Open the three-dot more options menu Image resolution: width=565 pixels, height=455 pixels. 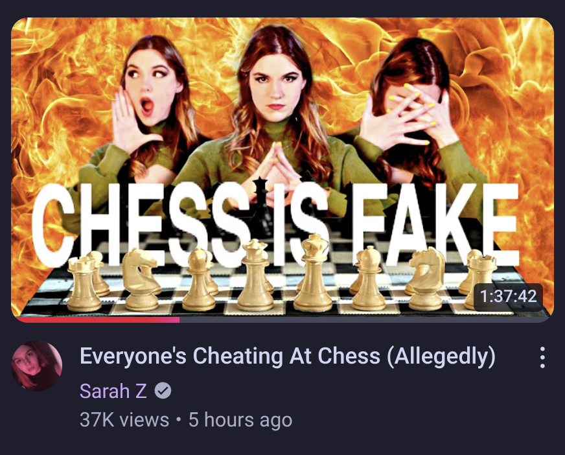point(542,357)
